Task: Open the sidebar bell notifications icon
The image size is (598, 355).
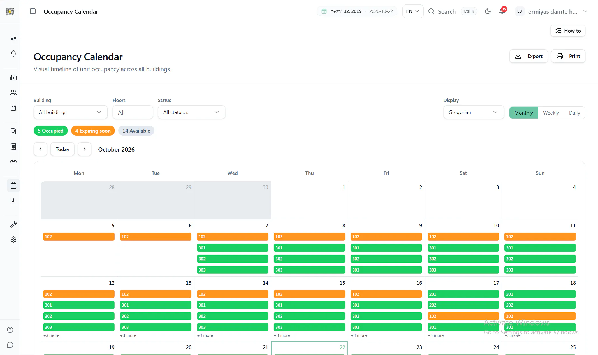Action: pos(13,54)
